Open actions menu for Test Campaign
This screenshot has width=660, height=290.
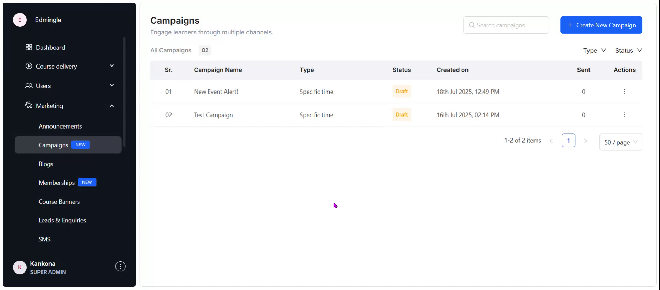(624, 115)
